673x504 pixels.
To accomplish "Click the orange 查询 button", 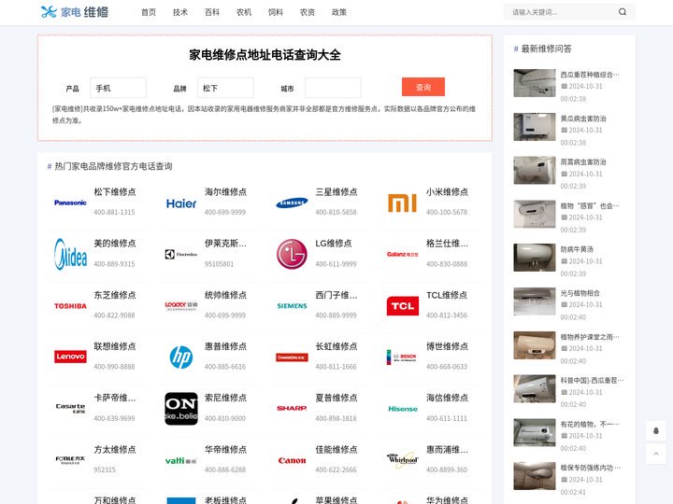I will [x=423, y=87].
